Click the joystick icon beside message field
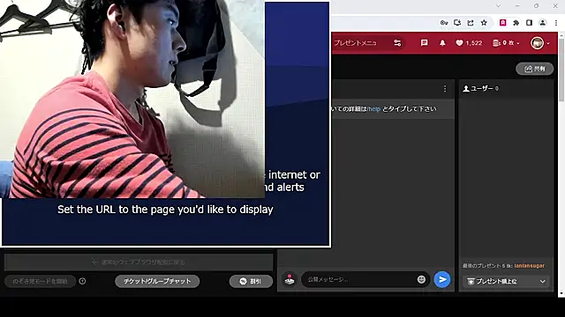 [x=290, y=279]
